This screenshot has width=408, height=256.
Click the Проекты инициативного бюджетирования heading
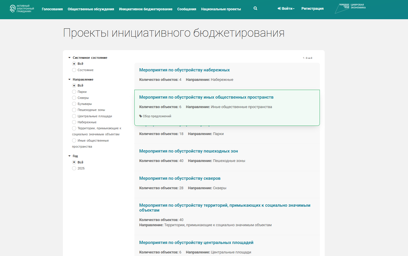[x=174, y=33]
